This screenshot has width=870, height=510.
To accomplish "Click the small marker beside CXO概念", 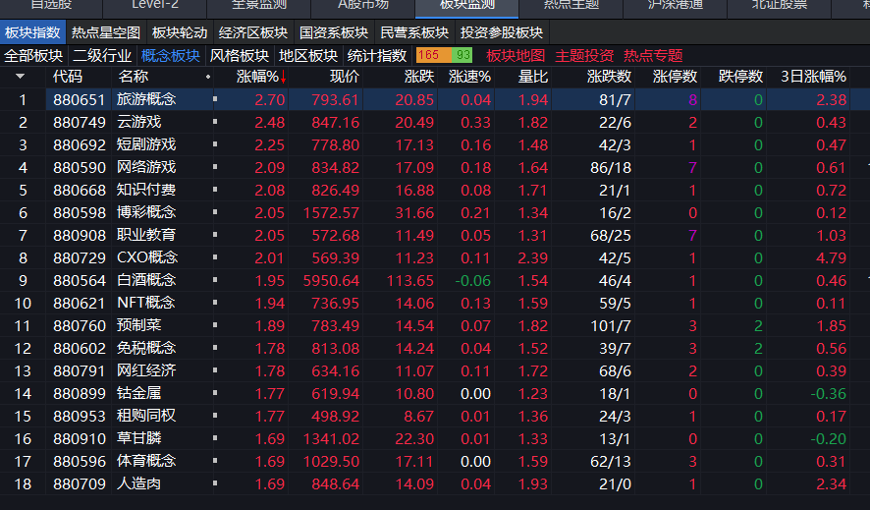I will [215, 257].
